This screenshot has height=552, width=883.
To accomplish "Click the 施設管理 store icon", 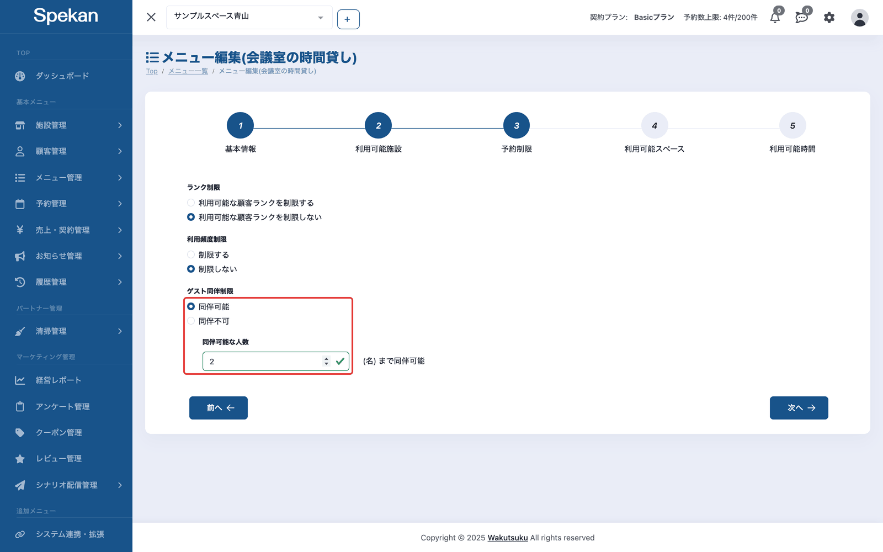I will click(20, 125).
